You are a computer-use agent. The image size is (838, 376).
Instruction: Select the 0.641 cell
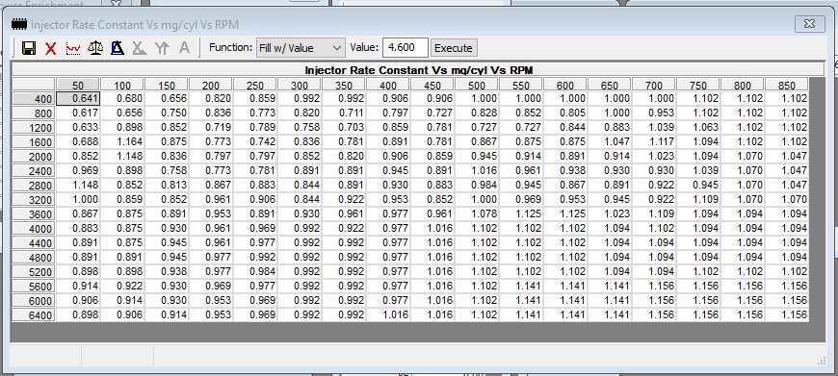pos(78,99)
